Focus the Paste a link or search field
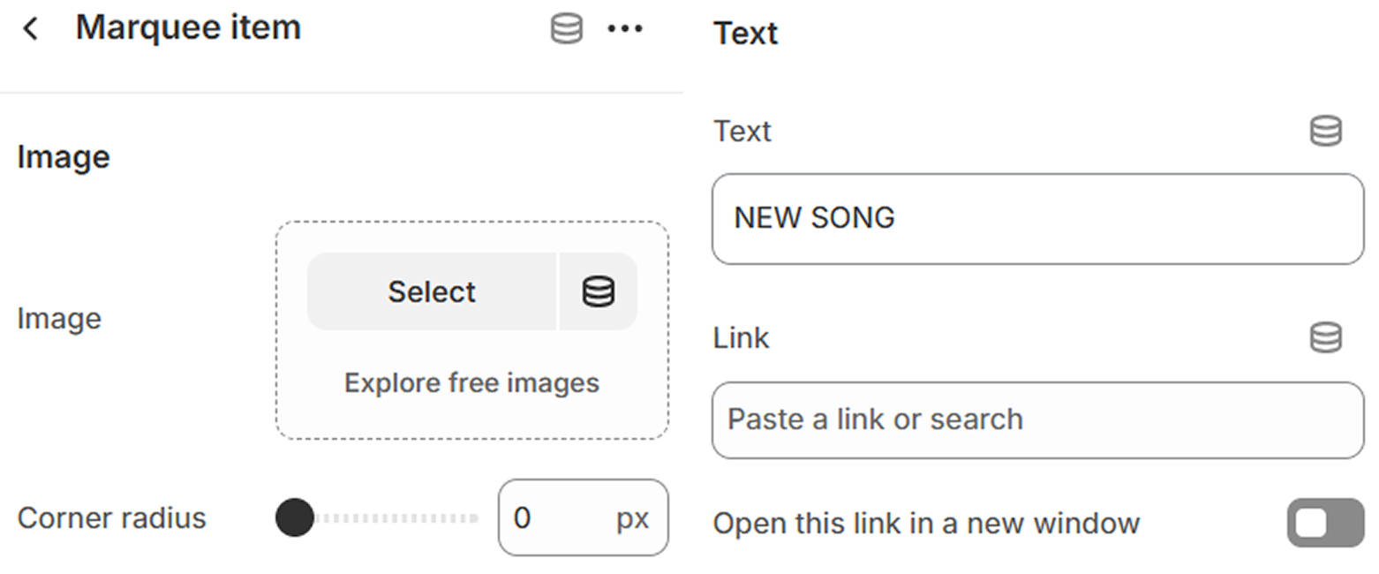The image size is (1379, 574). [x=1037, y=419]
